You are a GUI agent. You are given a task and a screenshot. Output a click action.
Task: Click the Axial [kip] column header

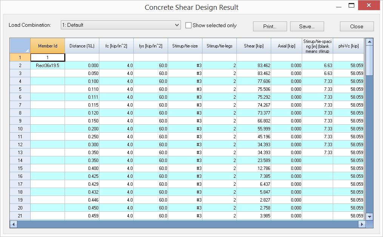click(286, 45)
